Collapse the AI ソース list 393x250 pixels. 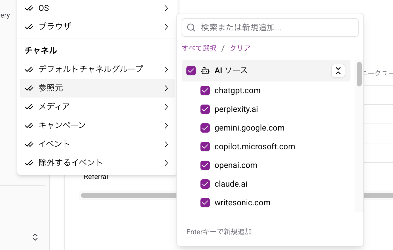(338, 71)
